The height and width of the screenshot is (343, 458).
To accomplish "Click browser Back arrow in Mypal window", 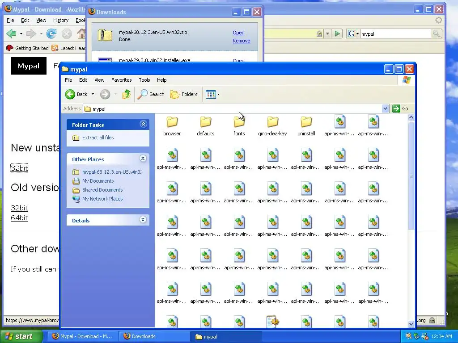I will point(12,34).
